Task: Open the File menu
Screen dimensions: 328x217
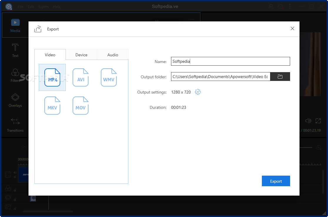Action: pos(21,7)
